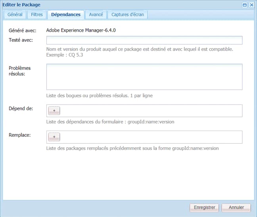This screenshot has height=217, width=257.
Task: Click the Testé avec label
Action: click(x=21, y=40)
